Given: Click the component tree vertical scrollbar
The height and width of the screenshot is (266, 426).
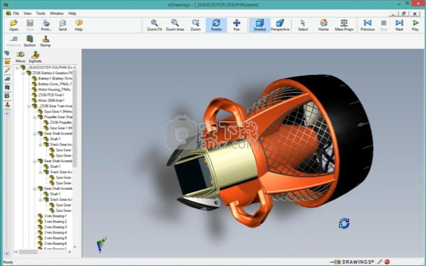Looking at the screenshot, I should pos(75,133).
